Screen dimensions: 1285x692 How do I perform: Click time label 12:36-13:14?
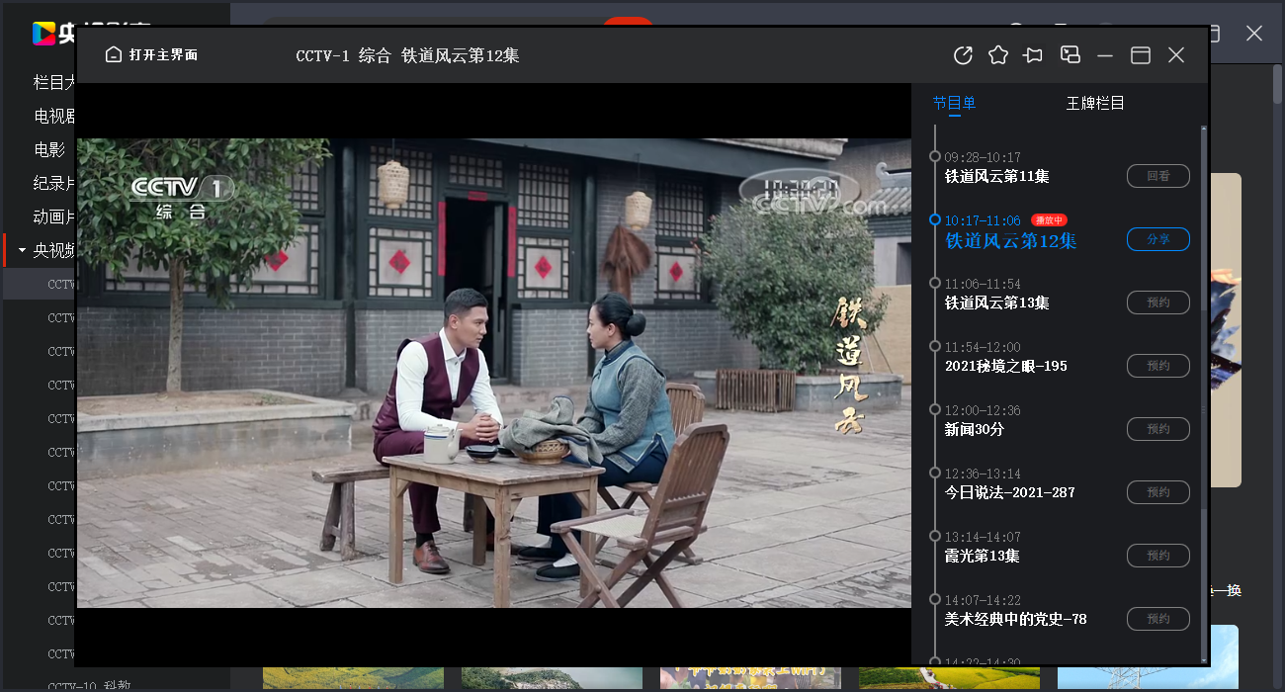click(983, 474)
